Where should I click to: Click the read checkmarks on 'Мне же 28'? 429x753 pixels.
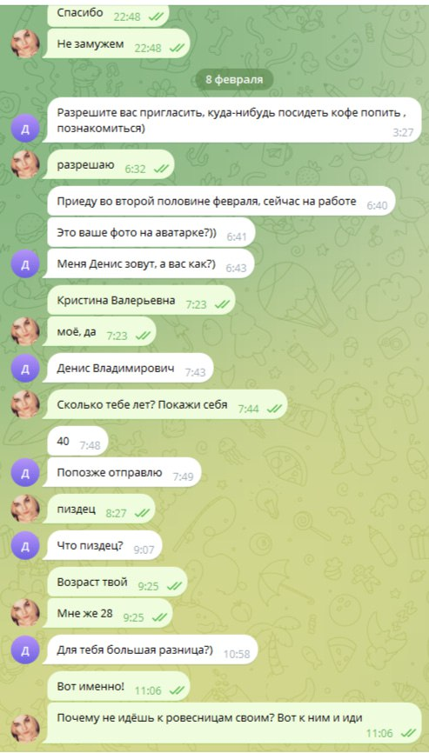tap(158, 617)
